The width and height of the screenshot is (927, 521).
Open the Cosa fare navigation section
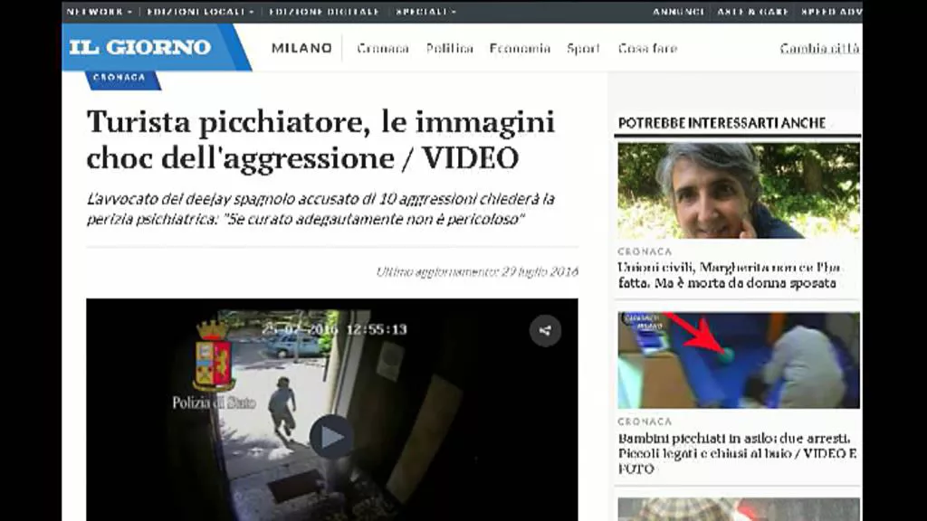tap(647, 49)
